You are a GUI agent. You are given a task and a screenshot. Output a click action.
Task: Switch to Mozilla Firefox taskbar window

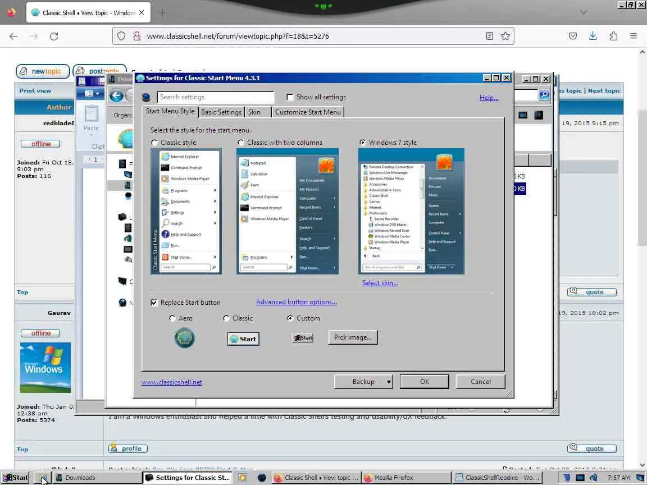coord(406,478)
